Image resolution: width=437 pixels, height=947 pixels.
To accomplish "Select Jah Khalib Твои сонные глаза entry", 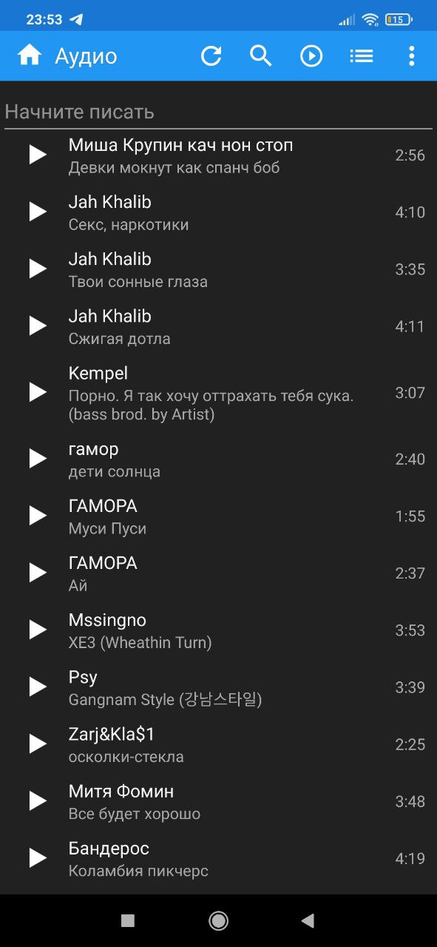I will point(218,269).
